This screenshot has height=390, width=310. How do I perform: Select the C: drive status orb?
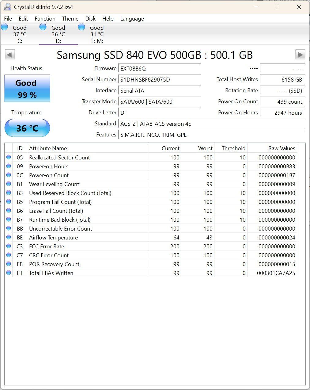5,27
